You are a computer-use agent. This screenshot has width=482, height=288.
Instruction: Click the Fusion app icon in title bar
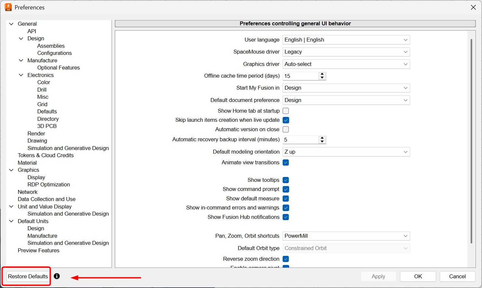click(8, 7)
